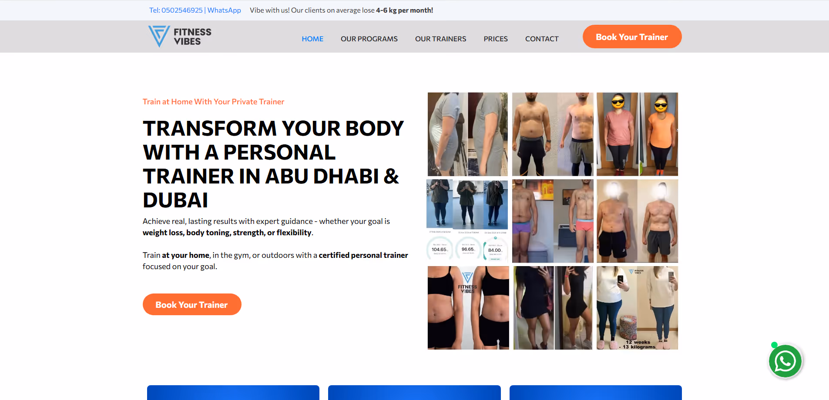
Task: Click the hero Book Your Trainer button
Action: [x=192, y=304]
